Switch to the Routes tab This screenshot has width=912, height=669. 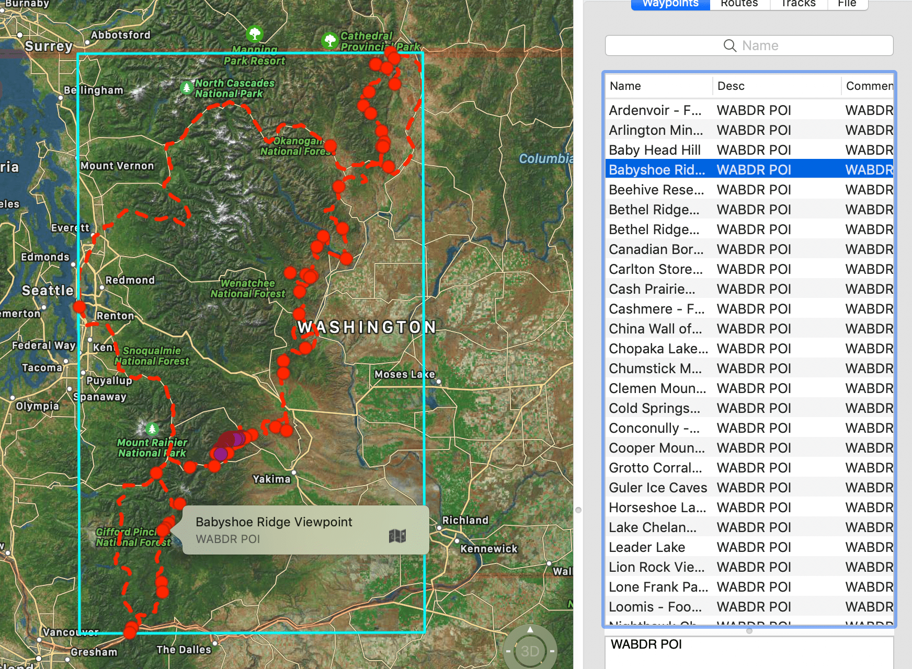pyautogui.click(x=739, y=4)
